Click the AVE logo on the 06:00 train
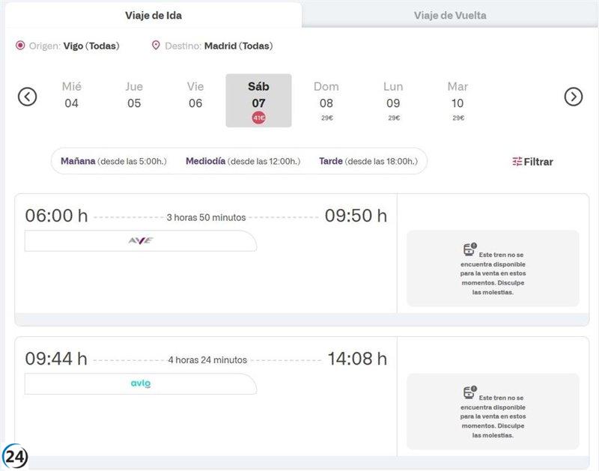This screenshot has height=471, width=599. point(142,241)
